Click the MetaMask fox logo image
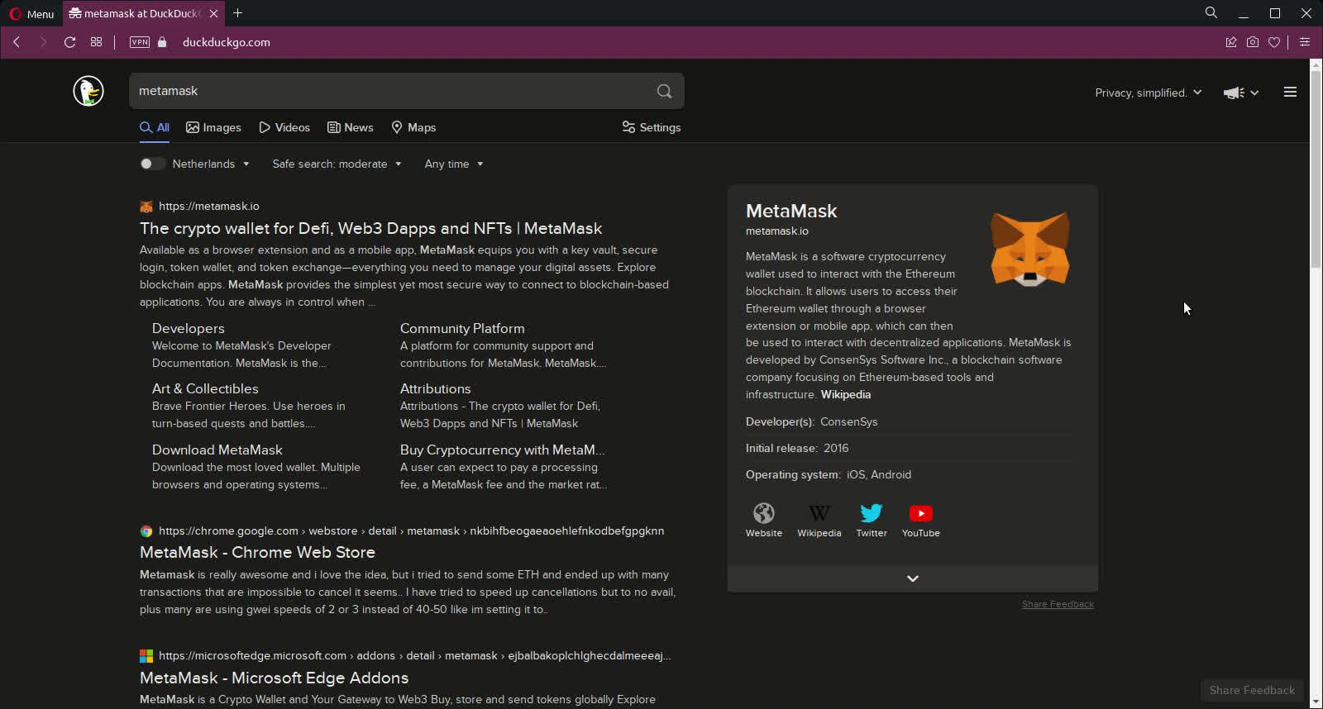Screen dimensions: 1323x709 click(1030, 249)
